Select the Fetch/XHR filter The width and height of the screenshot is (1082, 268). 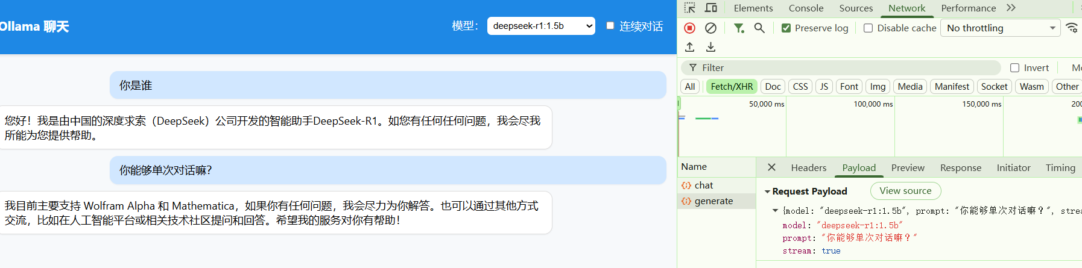(732, 87)
